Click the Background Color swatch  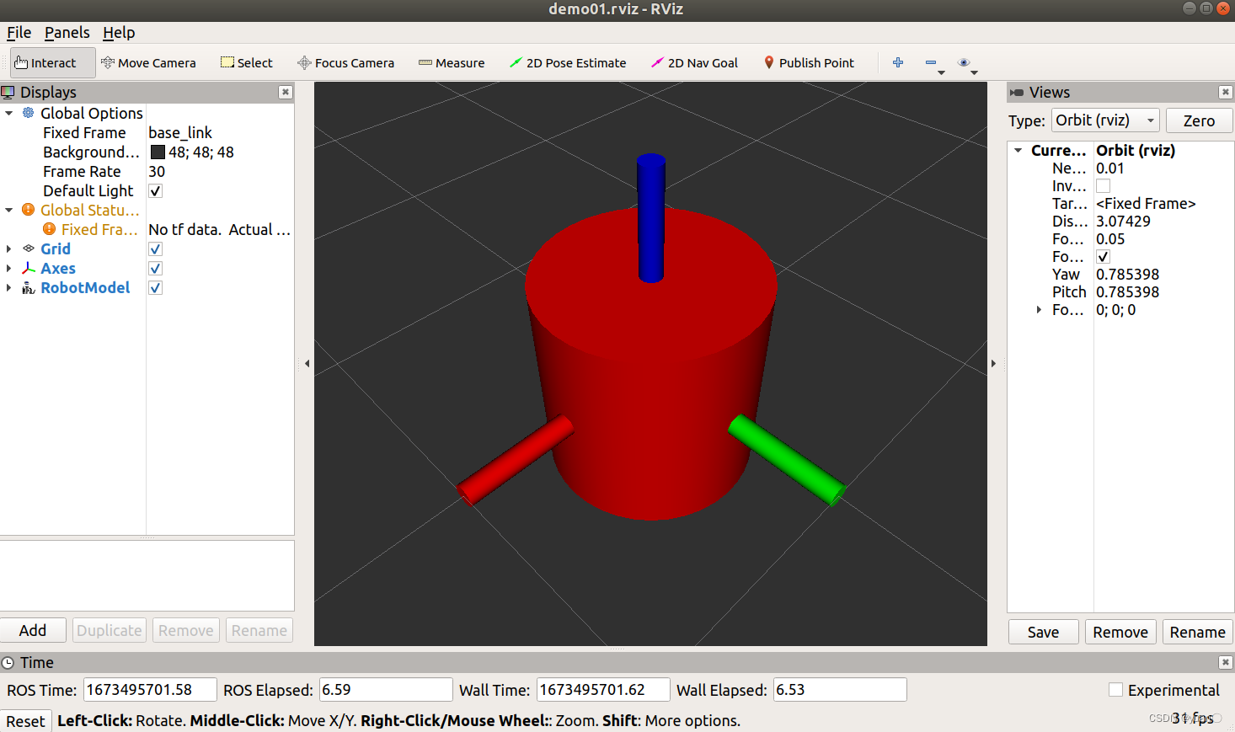[158, 152]
